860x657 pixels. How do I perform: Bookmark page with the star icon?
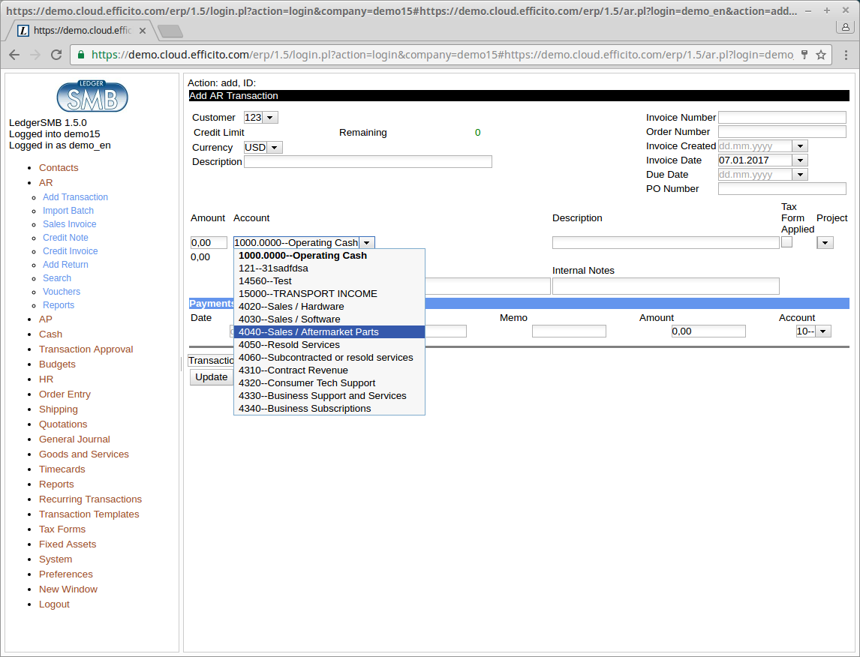[821, 55]
